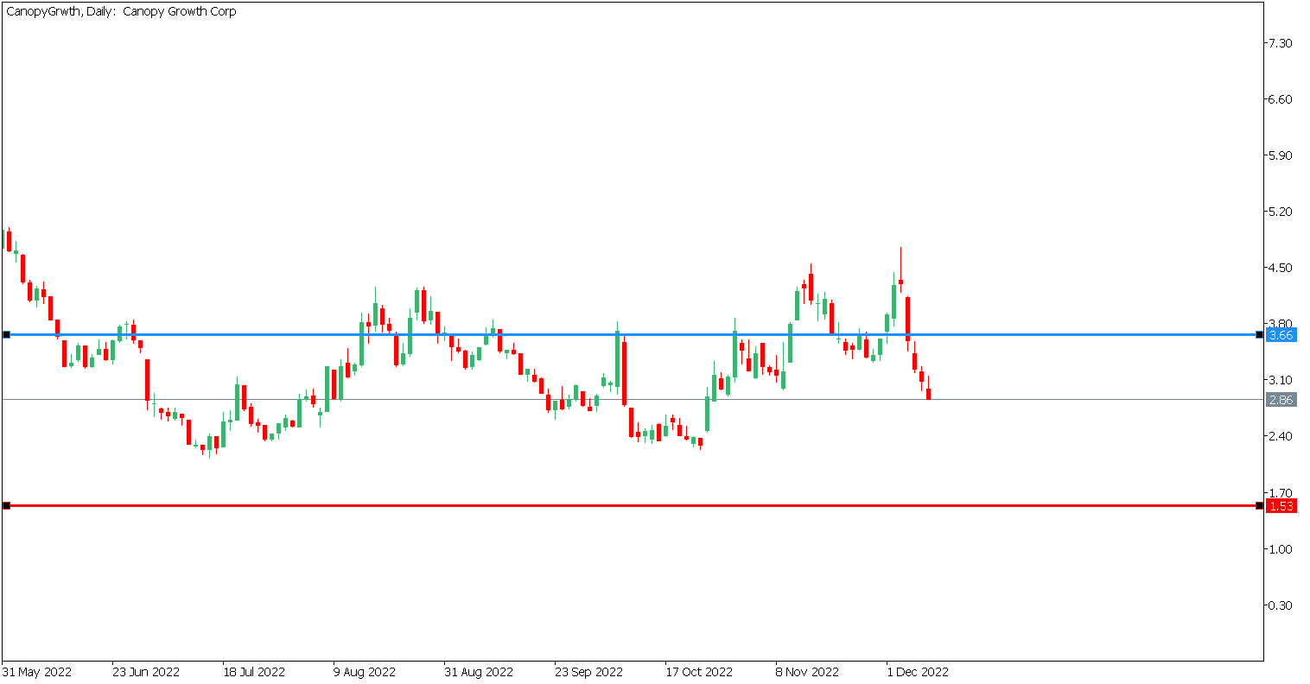This screenshot has height=684, width=1310.
Task: Click the price axis value 2.40
Action: (x=1280, y=436)
